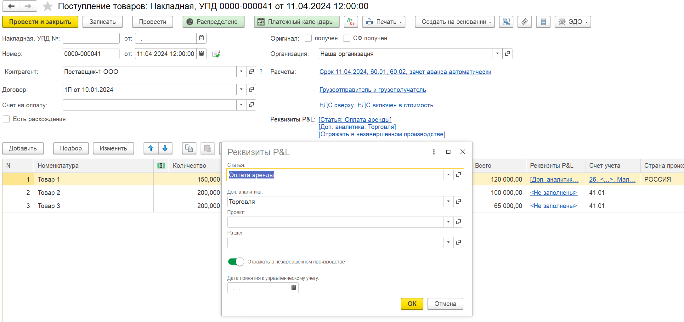Open the dialog's three-dot more menu

tap(434, 152)
